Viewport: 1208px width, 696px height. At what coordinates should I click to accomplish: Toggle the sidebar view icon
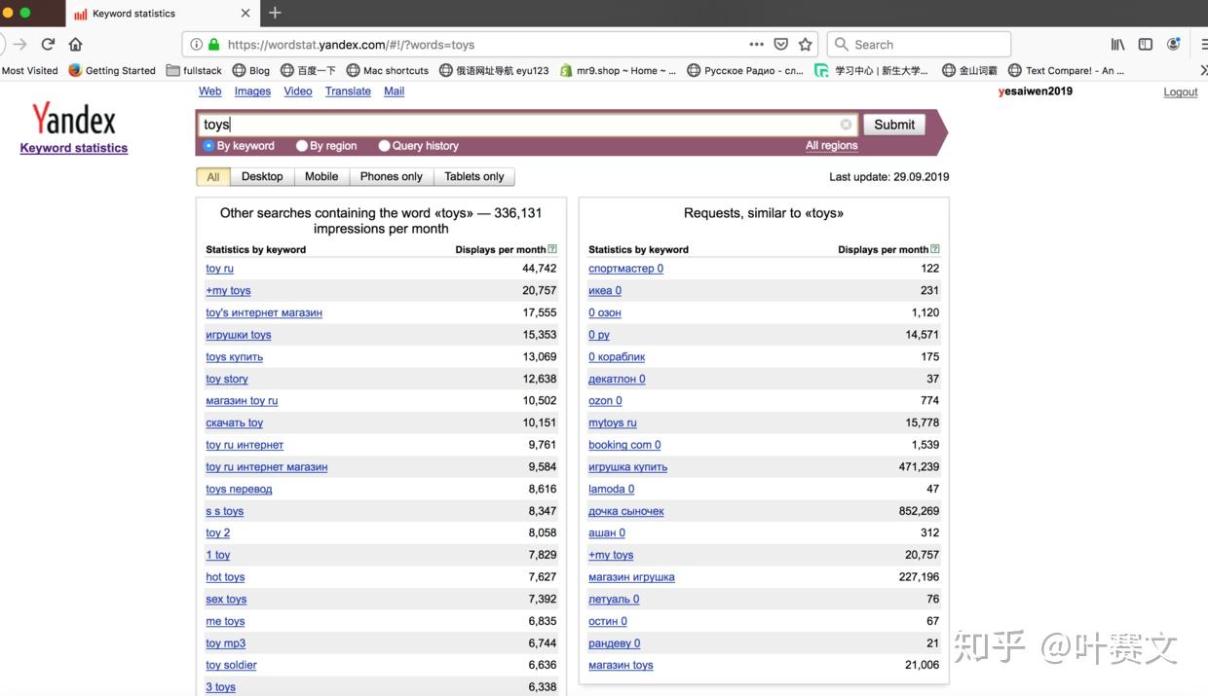click(1145, 44)
